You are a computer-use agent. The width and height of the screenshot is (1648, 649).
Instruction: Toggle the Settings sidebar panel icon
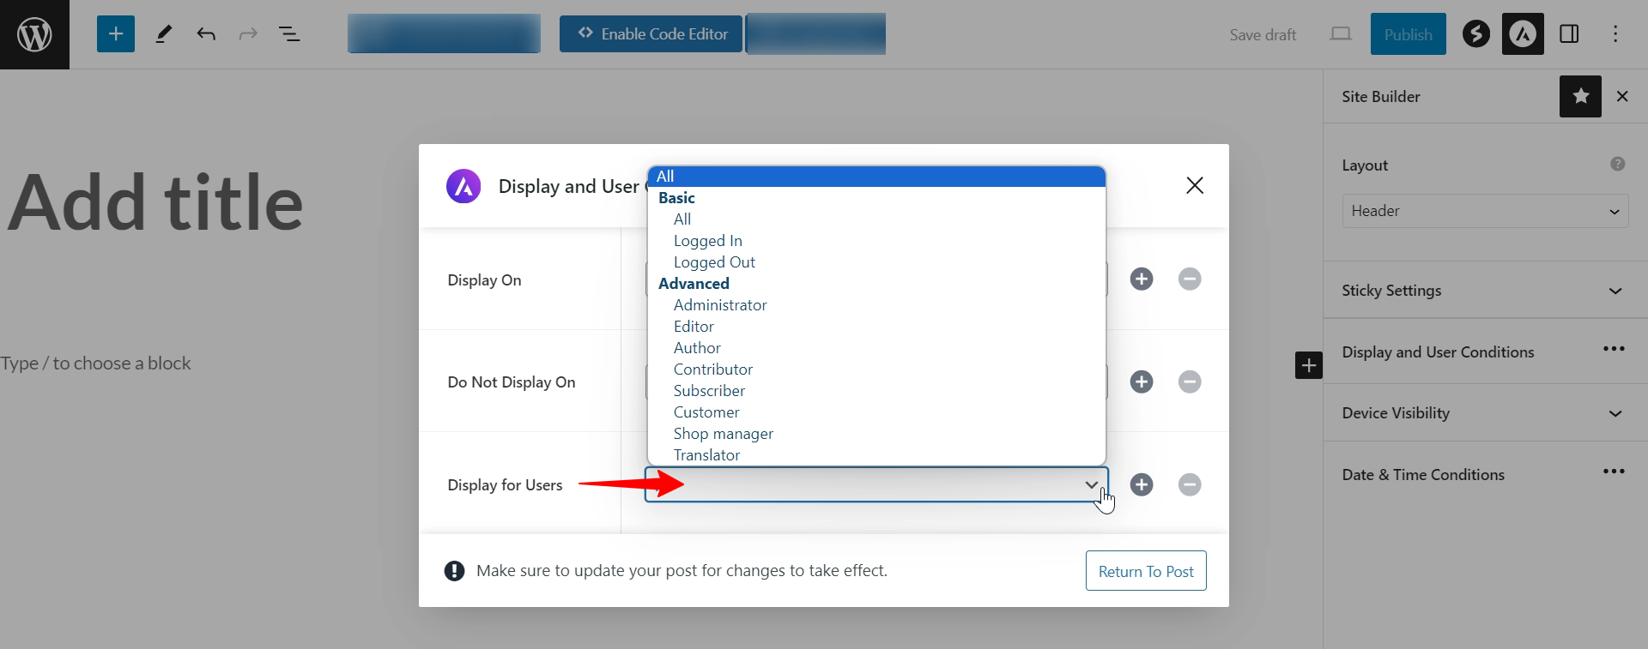pos(1569,34)
